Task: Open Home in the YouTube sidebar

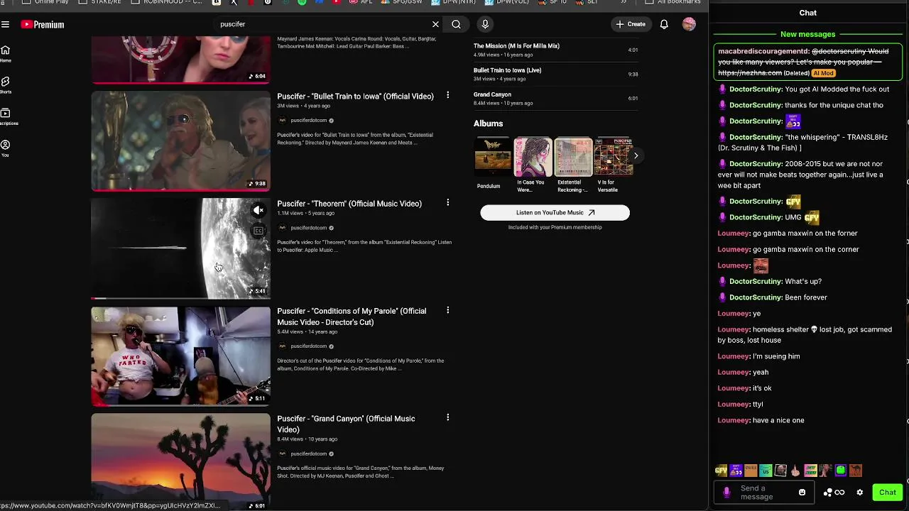Action: tap(5, 53)
